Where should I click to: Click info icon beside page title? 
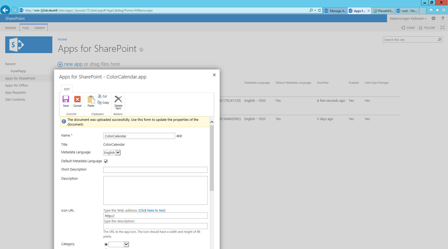(x=141, y=50)
